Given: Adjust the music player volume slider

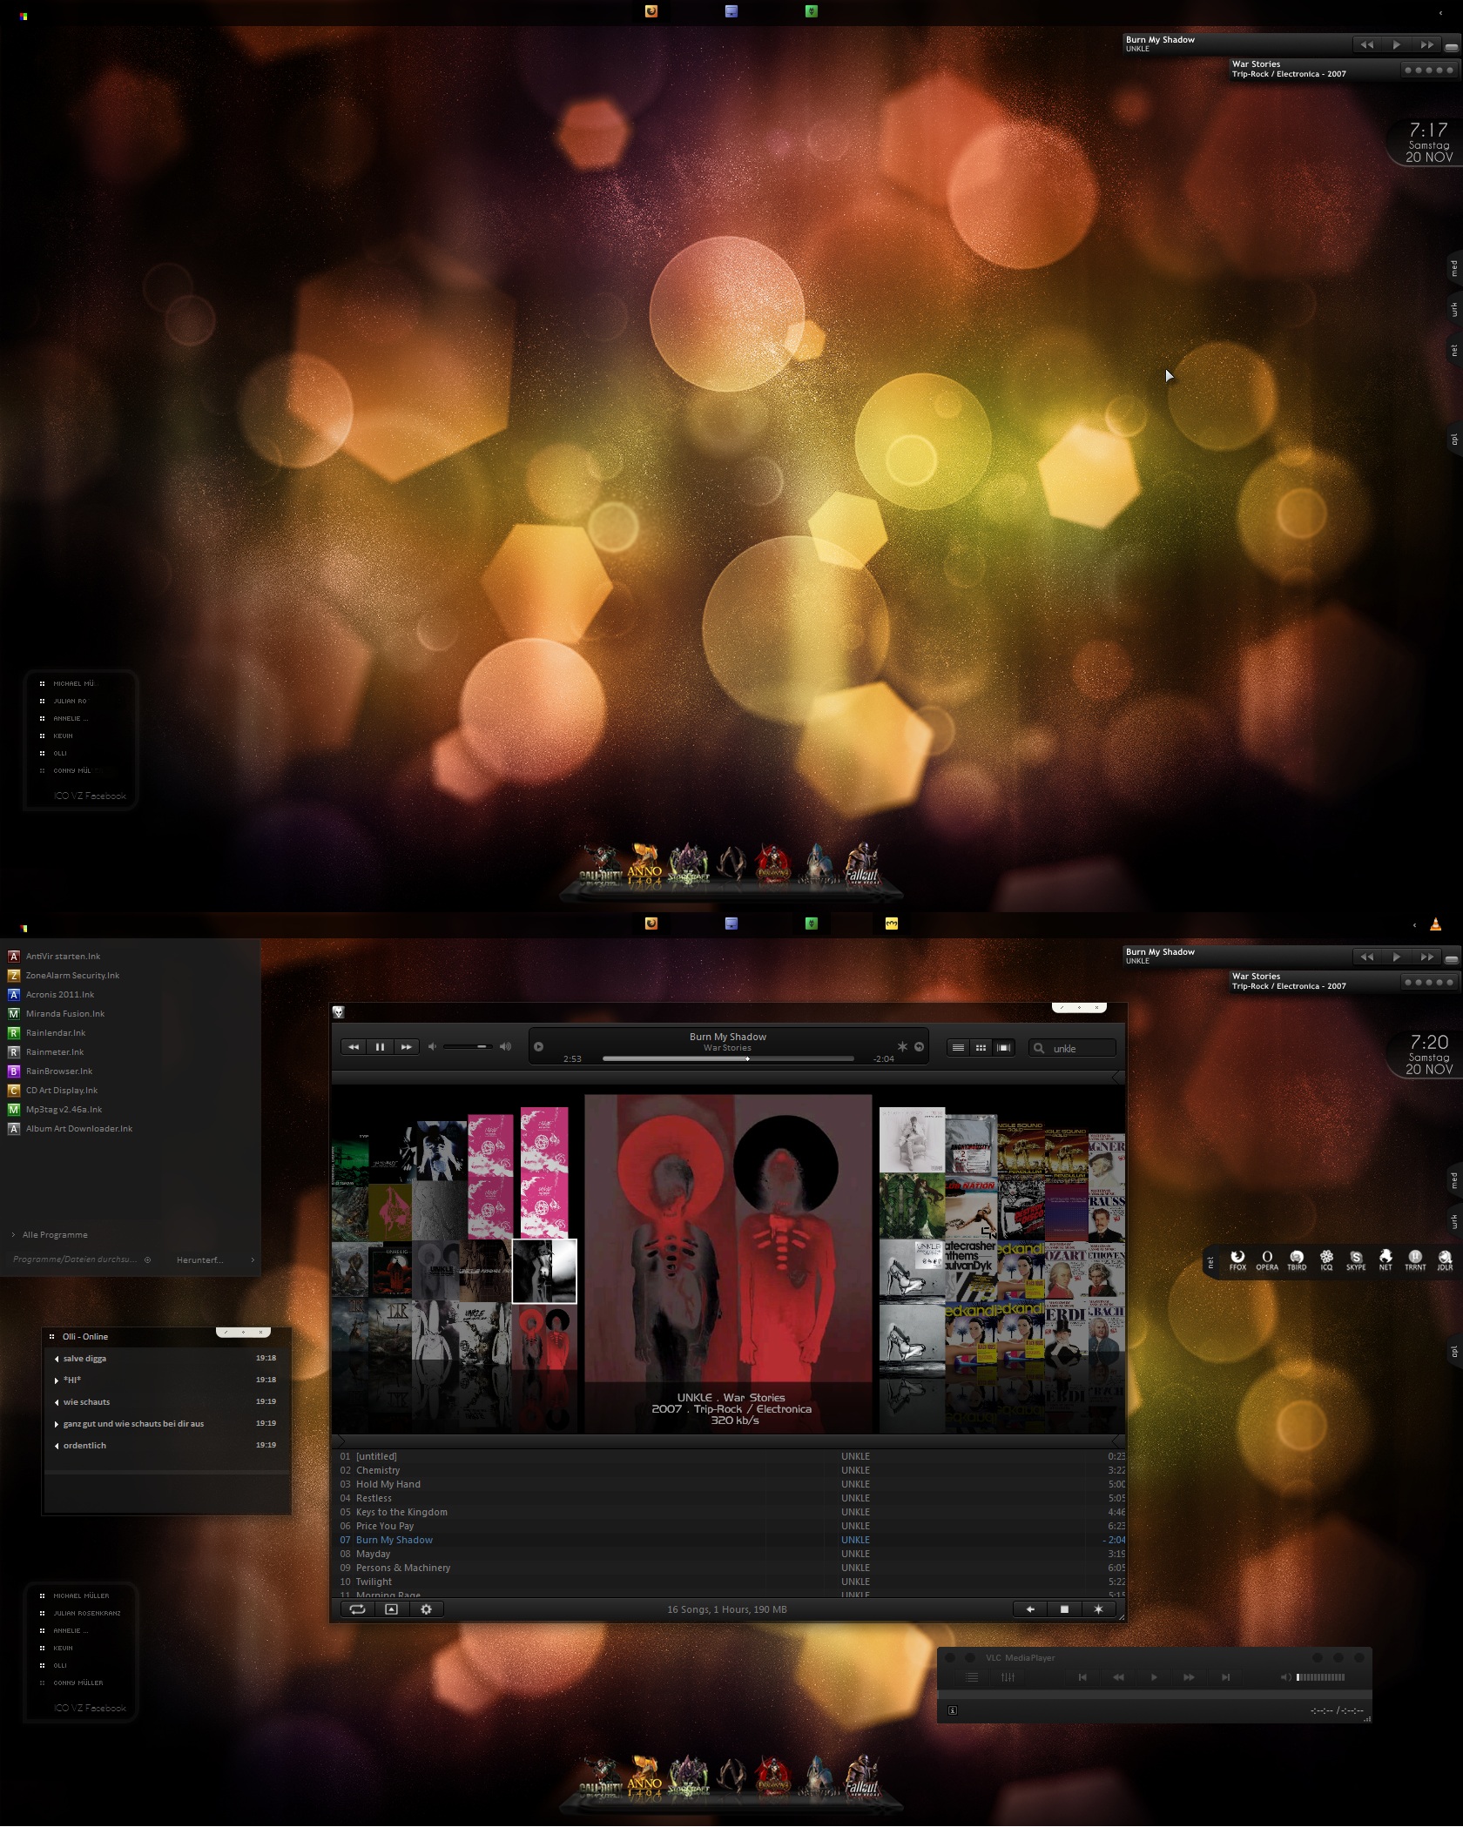Looking at the screenshot, I should pyautogui.click(x=468, y=1046).
